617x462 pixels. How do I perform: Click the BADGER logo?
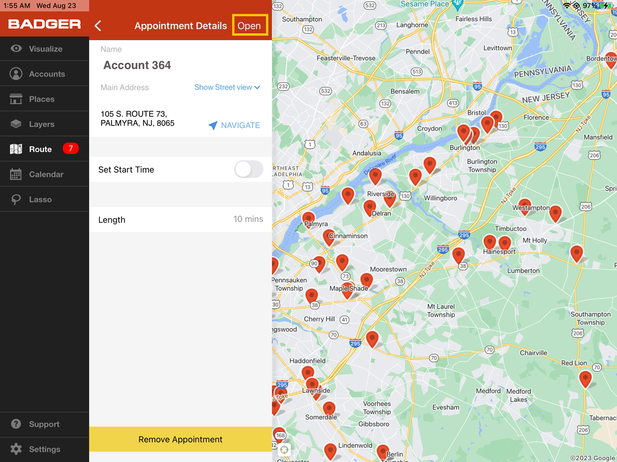tap(44, 24)
